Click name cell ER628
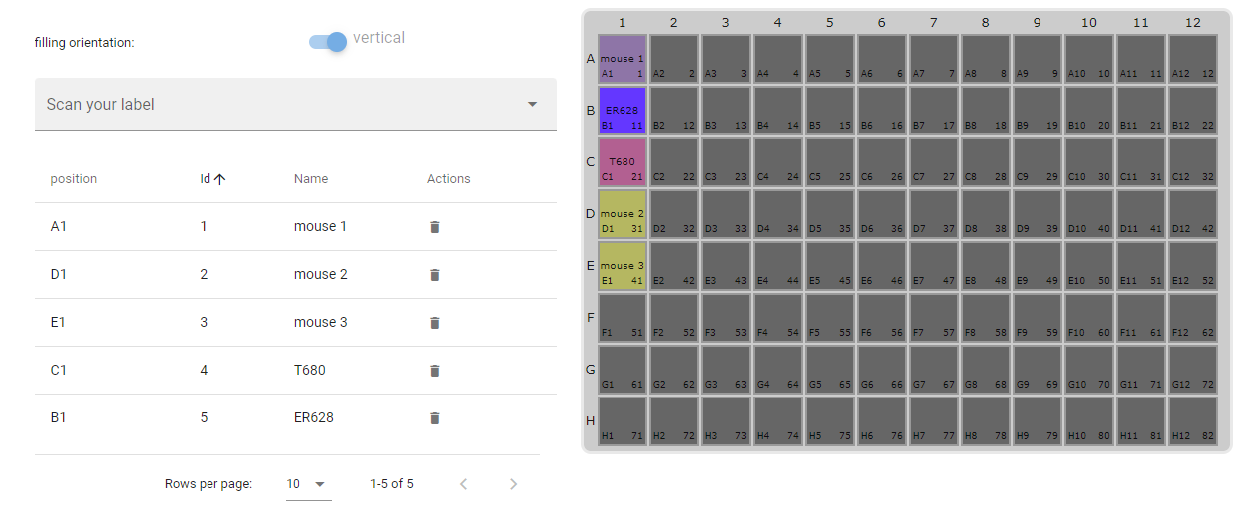 click(314, 418)
